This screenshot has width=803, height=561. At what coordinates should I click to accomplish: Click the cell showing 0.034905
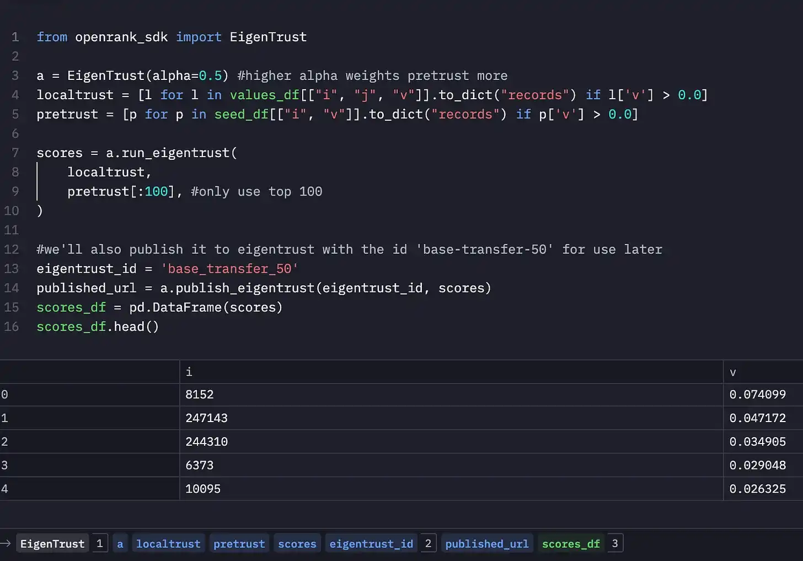click(x=757, y=441)
